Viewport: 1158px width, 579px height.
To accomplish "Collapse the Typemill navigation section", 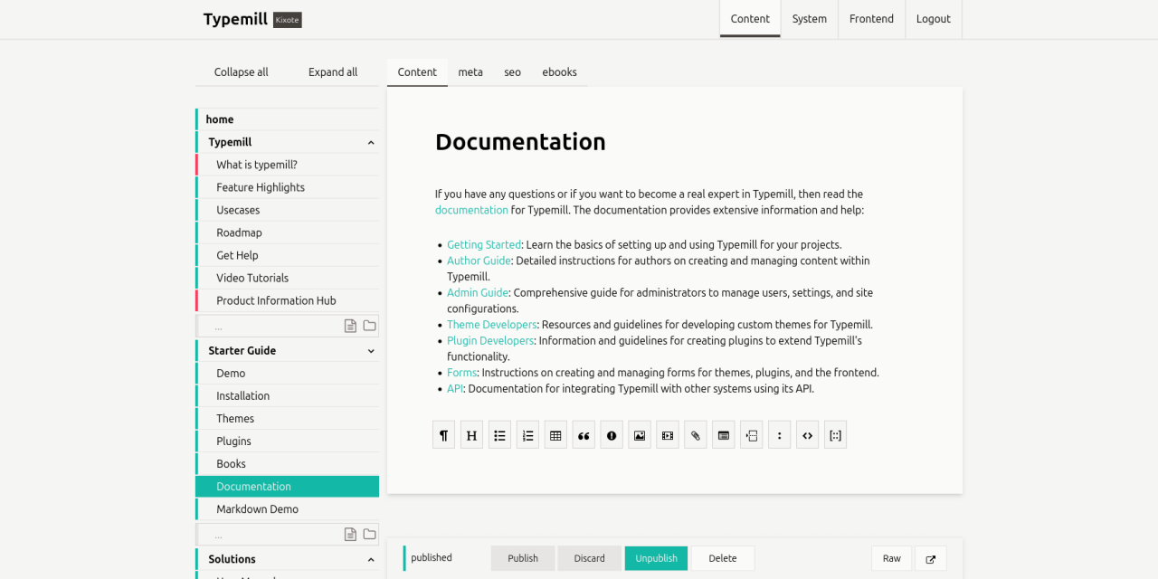I will pyautogui.click(x=371, y=143).
